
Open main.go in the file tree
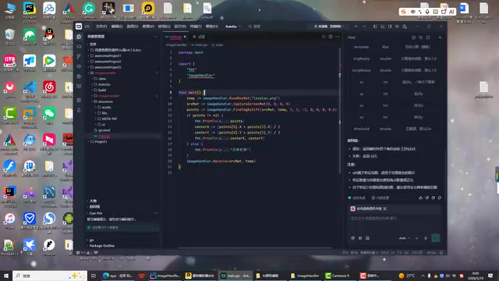point(104,136)
